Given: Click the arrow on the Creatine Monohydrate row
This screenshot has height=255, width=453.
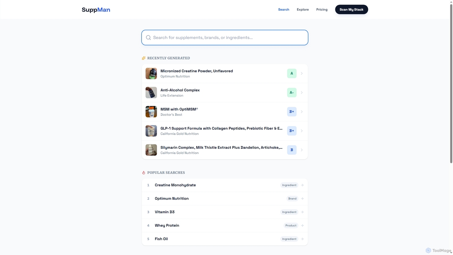Looking at the screenshot, I should [x=302, y=185].
